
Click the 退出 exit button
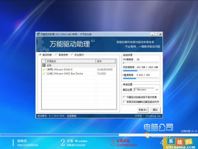coord(155,110)
